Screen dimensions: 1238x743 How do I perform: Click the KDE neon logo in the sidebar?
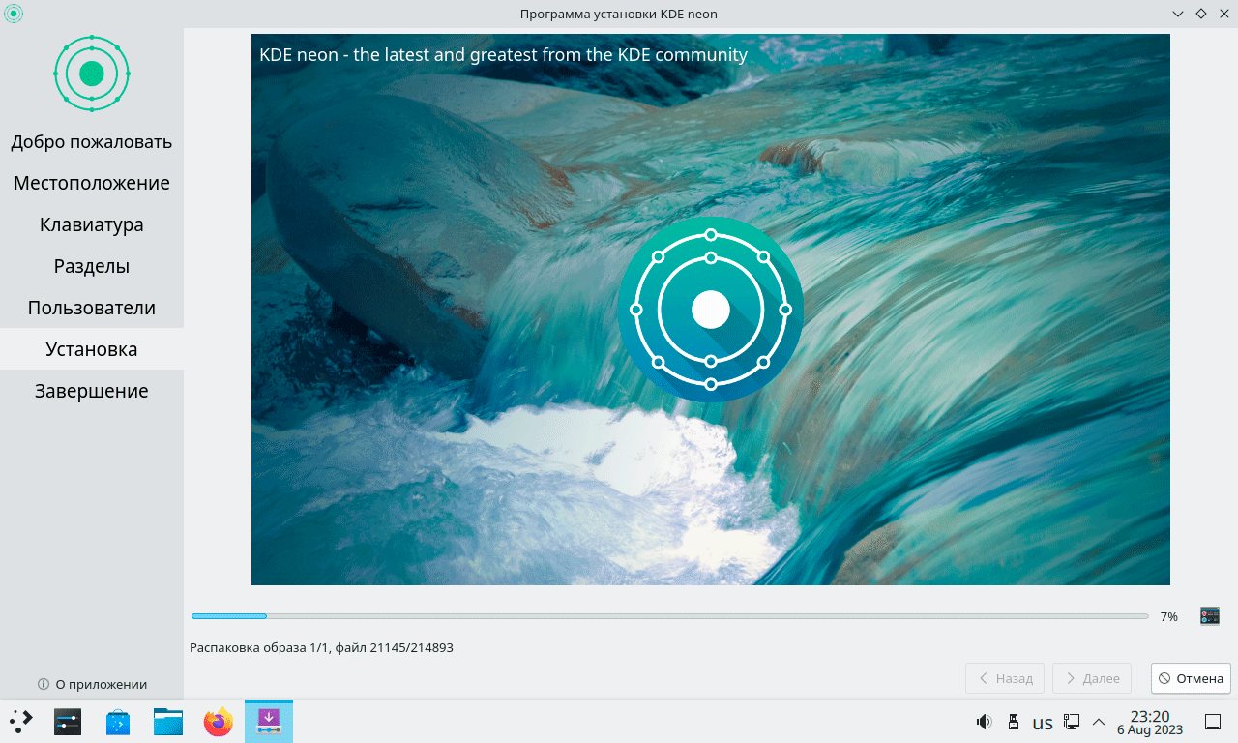click(x=92, y=74)
